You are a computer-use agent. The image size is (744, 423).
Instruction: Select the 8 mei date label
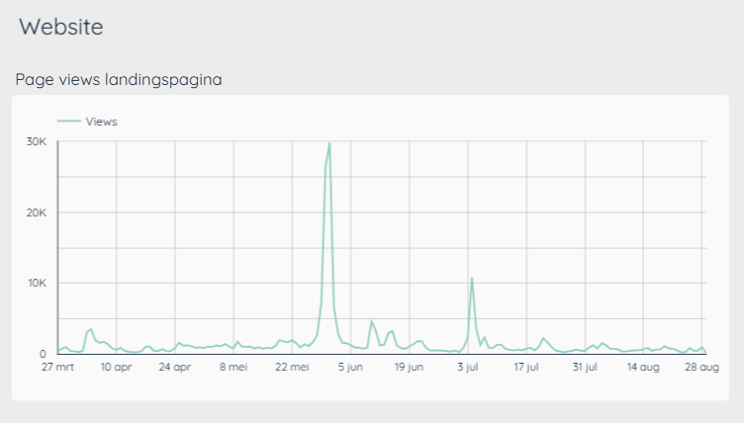click(x=233, y=367)
